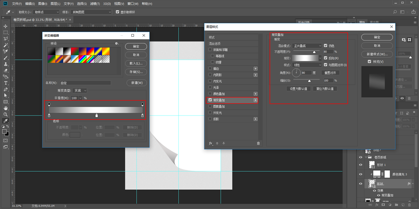This screenshot has height=209, width=419.
Task: Open the 渐变类型 gradient type dropdown
Action: [x=80, y=90]
